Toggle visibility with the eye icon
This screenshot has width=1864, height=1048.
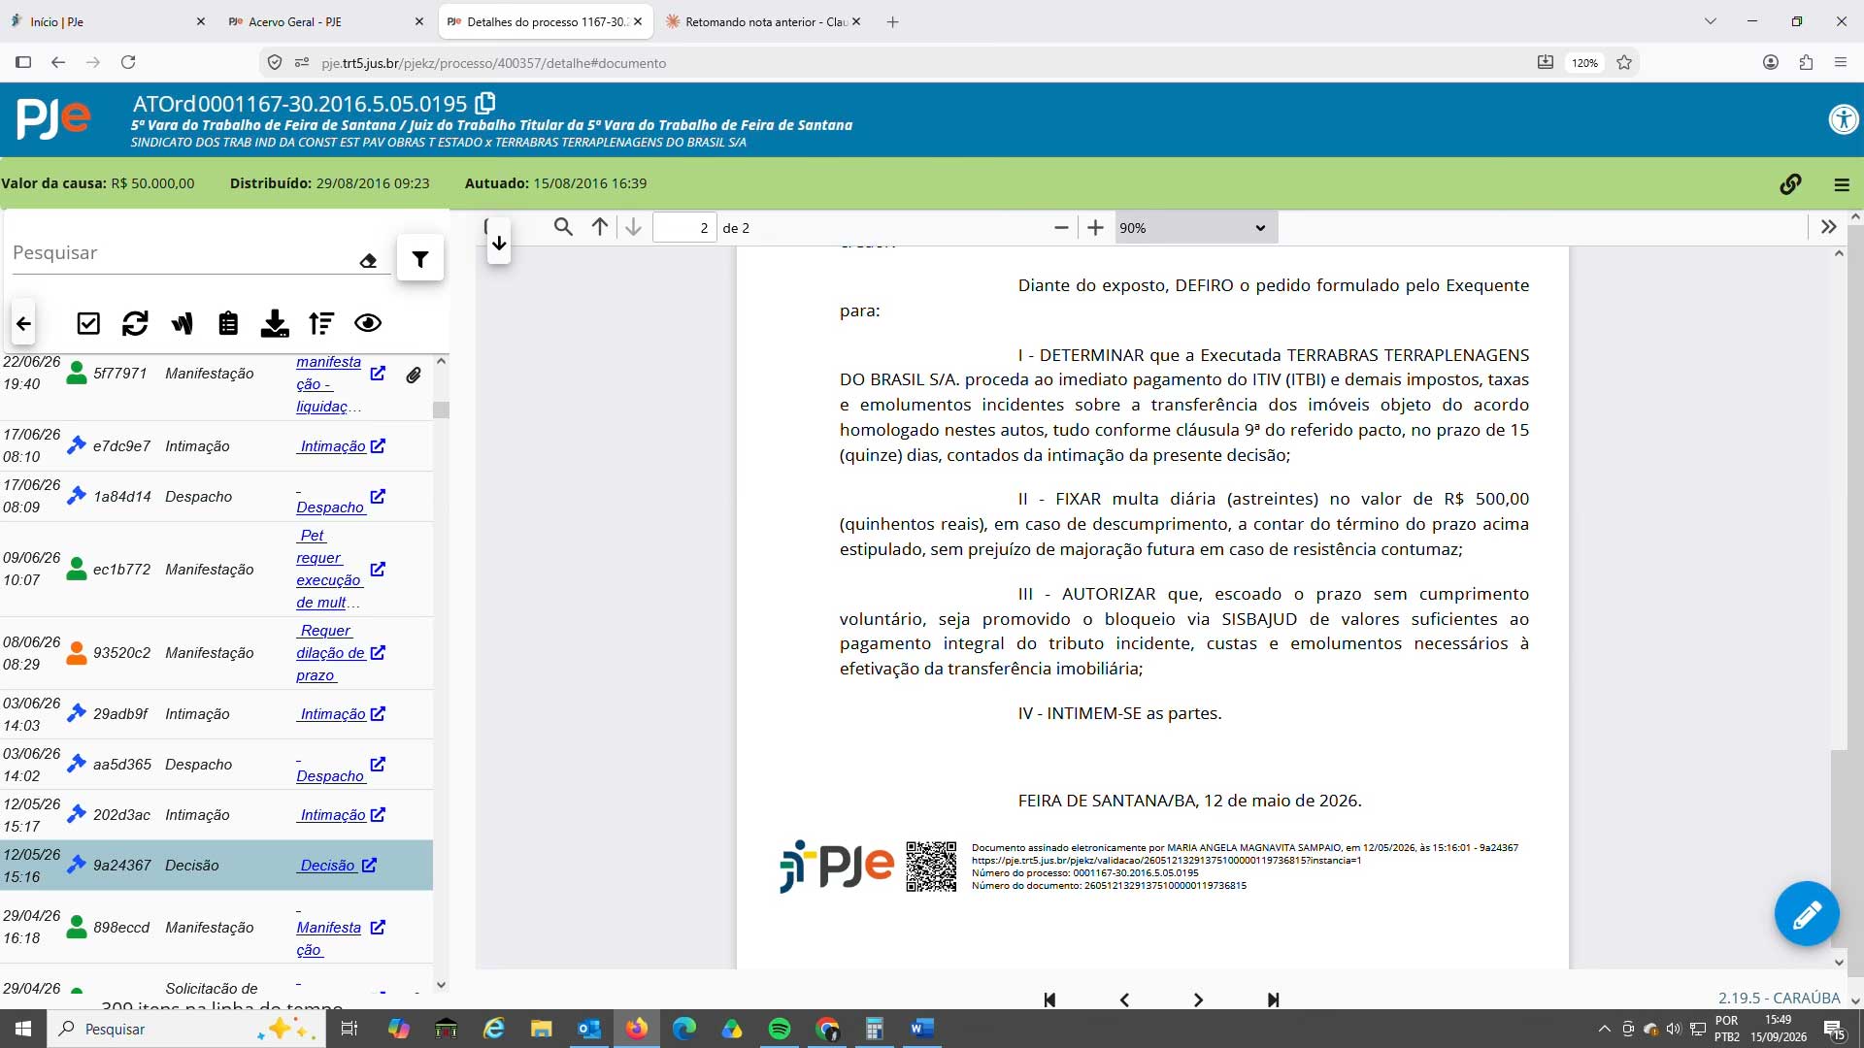[368, 323]
